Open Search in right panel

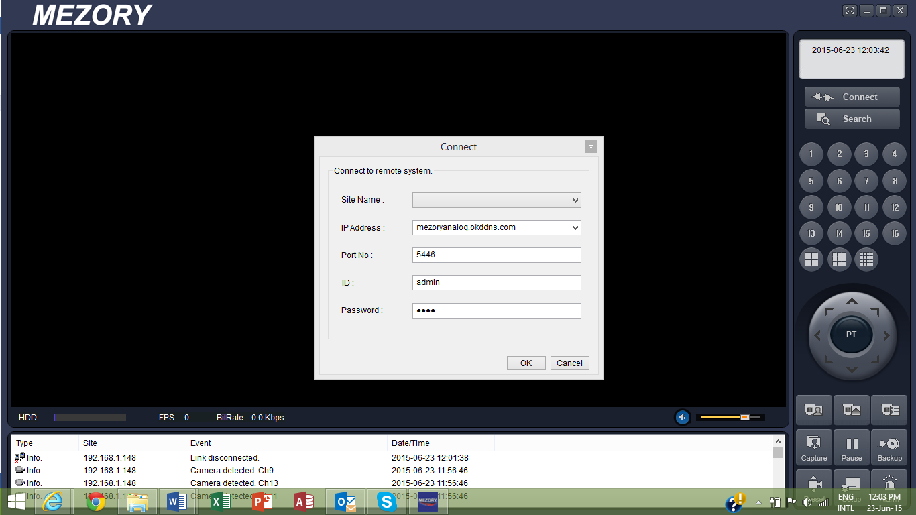[x=852, y=119]
